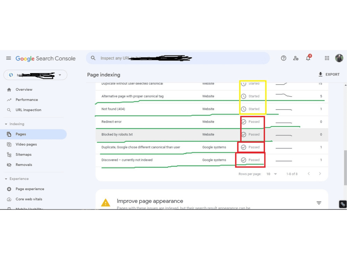347x260 pixels.
Task: Open Page experience report
Action: pos(30,189)
